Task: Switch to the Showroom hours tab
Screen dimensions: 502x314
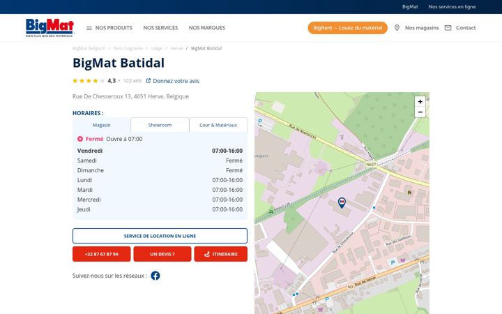Action: pyautogui.click(x=160, y=125)
